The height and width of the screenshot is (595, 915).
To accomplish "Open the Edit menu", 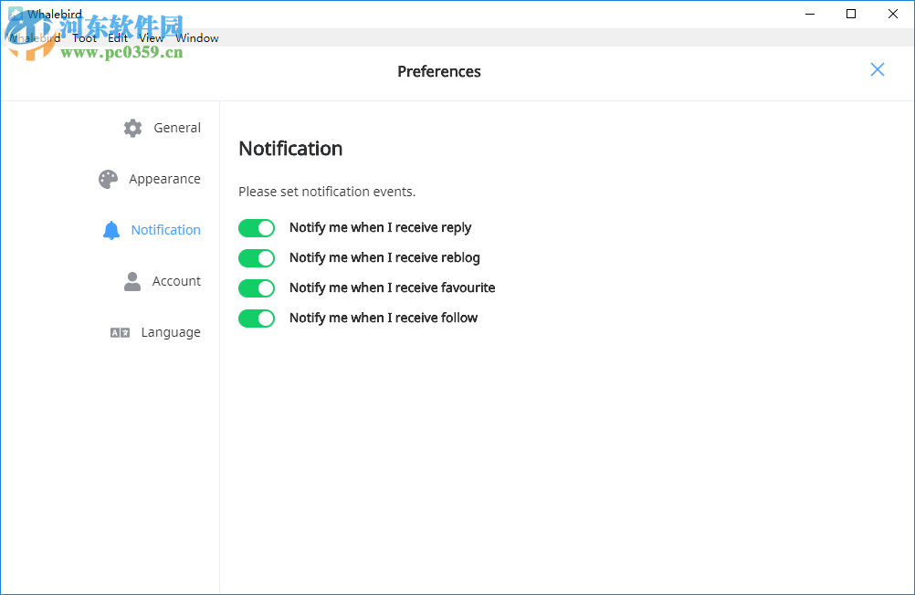I will tap(118, 38).
